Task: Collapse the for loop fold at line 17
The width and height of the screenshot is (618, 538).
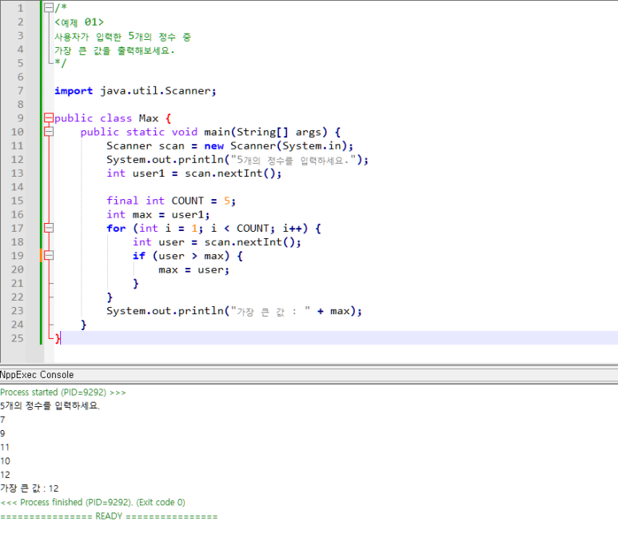Action: tap(49, 228)
